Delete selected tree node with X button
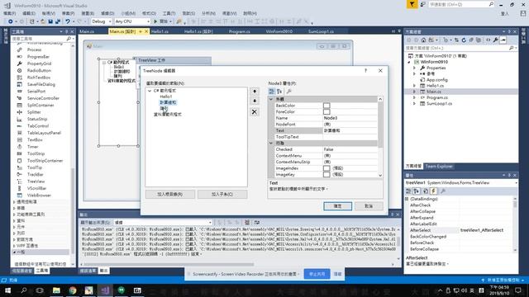The image size is (529, 297). (255, 112)
